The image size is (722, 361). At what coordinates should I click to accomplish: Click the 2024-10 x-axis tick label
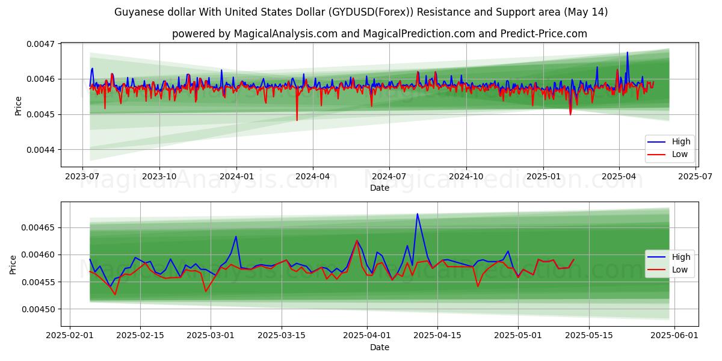[466, 177]
